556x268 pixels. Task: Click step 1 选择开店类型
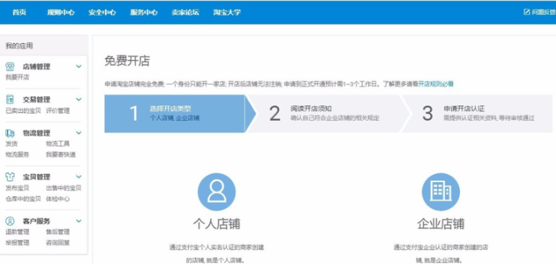(x=180, y=114)
